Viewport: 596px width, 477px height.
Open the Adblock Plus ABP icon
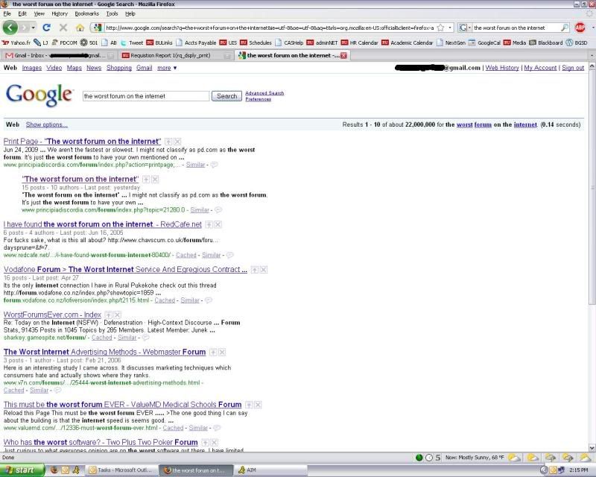tap(580, 28)
